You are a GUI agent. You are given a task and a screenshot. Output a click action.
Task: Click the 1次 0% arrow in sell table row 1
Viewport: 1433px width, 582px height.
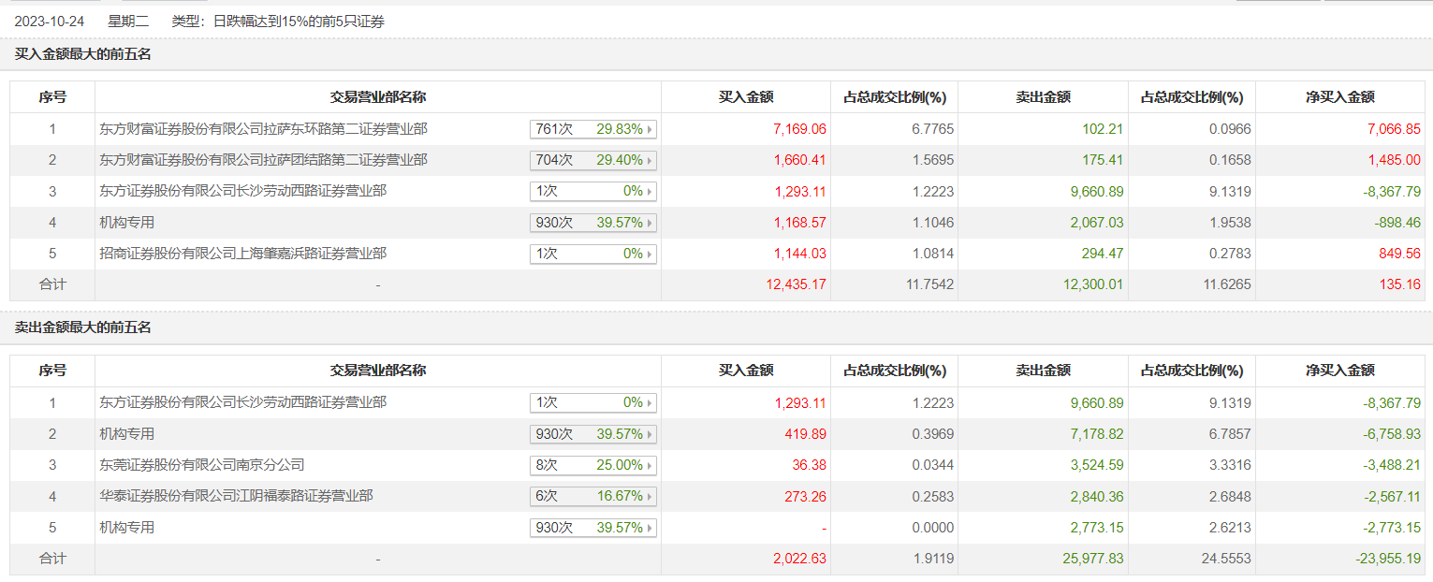pos(651,403)
